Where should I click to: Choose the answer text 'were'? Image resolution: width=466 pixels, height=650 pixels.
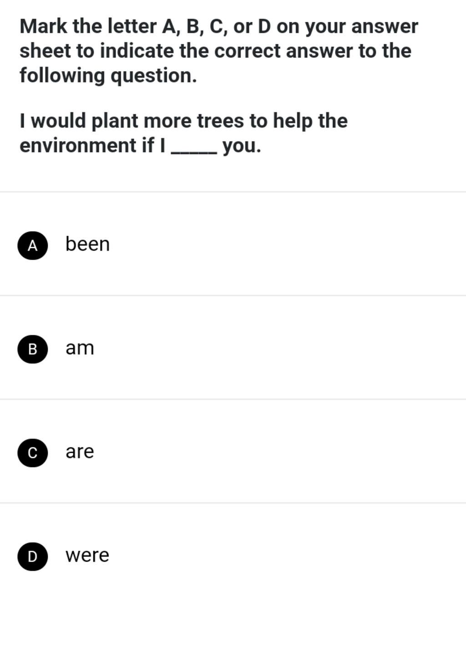[x=87, y=555]
